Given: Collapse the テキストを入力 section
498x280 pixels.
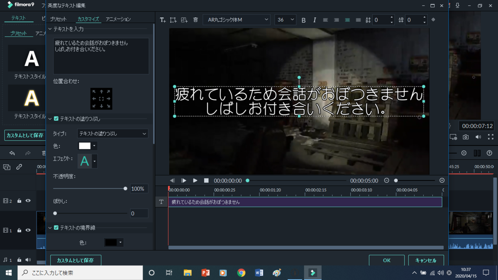Looking at the screenshot, I should 50,29.
